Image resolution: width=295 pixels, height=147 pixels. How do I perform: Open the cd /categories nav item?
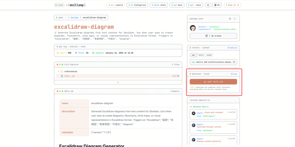point(137,5)
